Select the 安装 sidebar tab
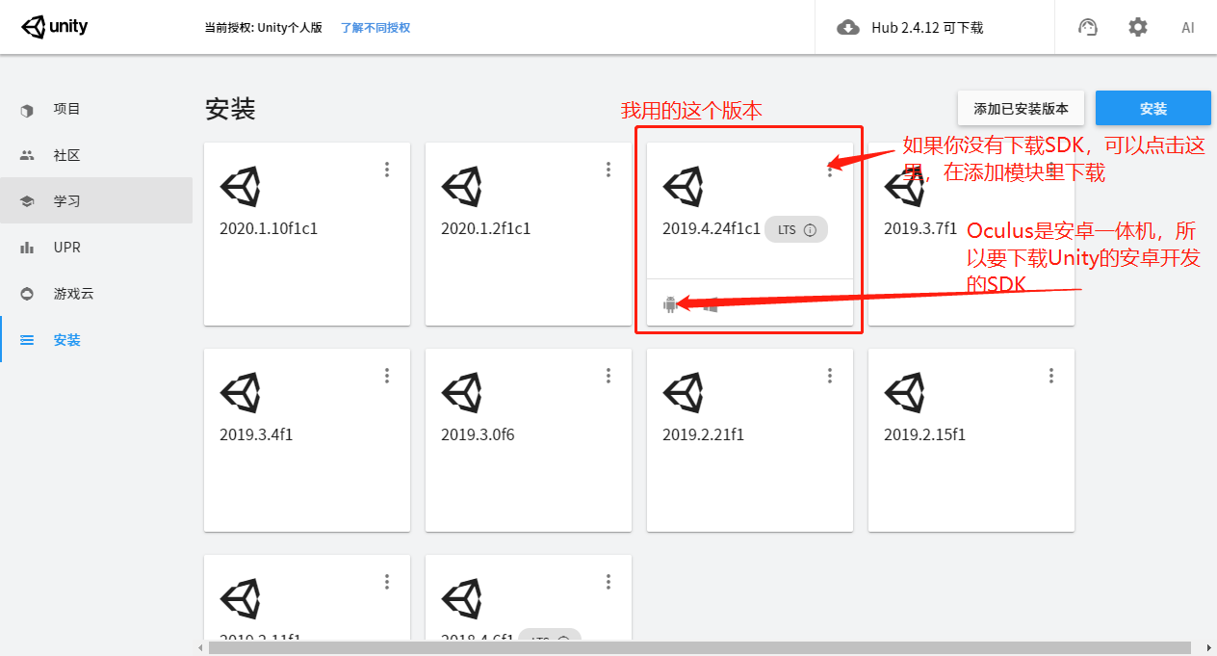This screenshot has width=1217, height=656. (x=96, y=340)
